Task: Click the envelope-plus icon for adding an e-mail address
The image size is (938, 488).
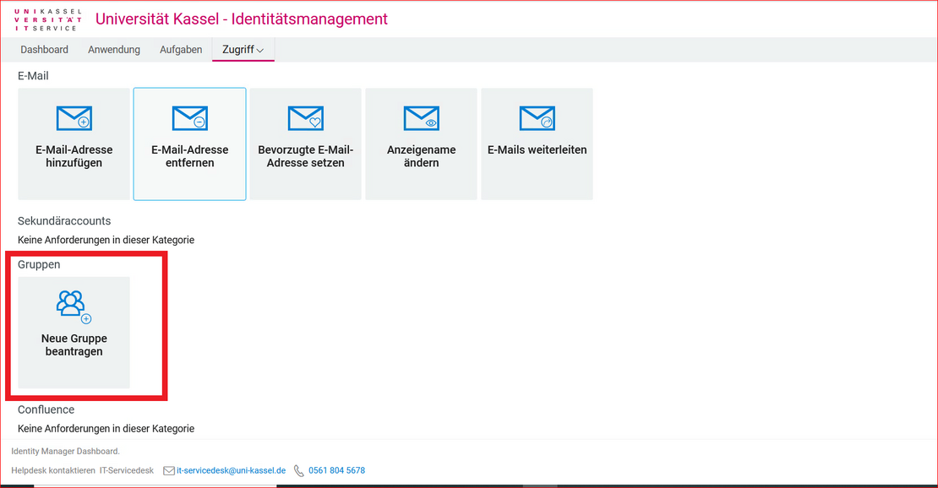Action: [x=74, y=117]
